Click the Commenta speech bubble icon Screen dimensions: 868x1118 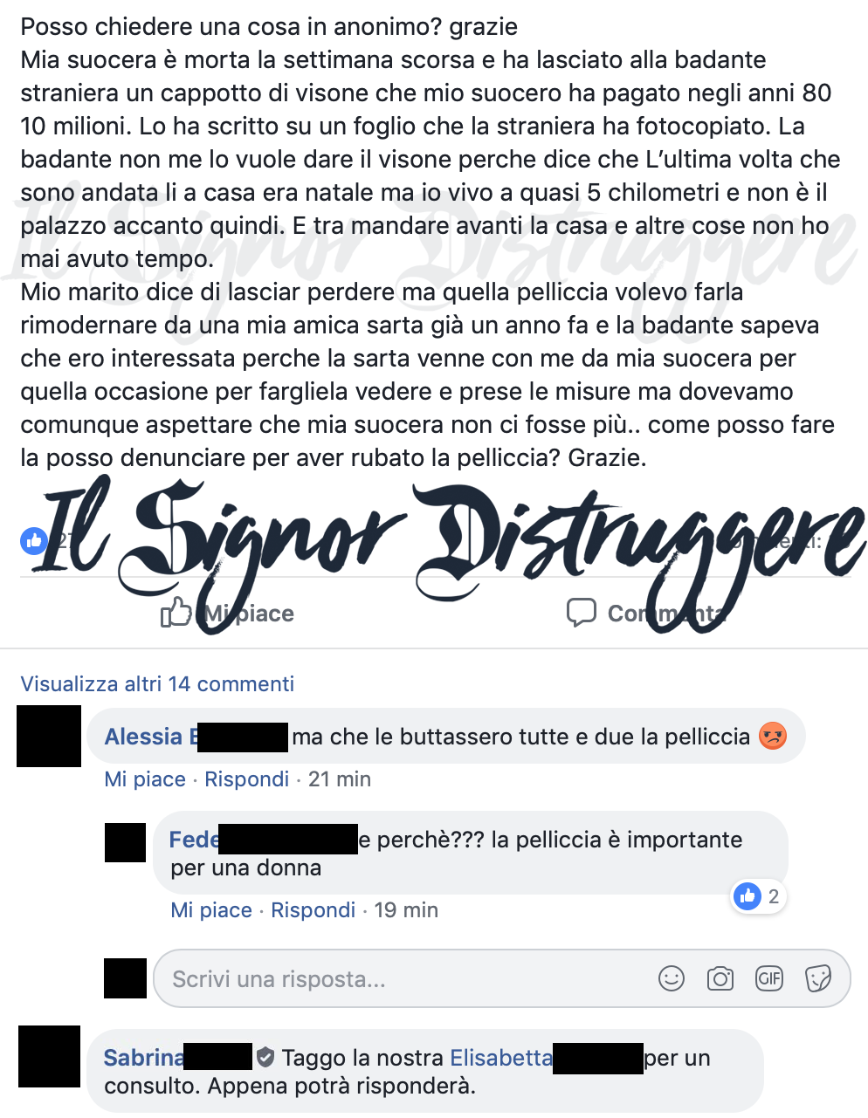[582, 613]
